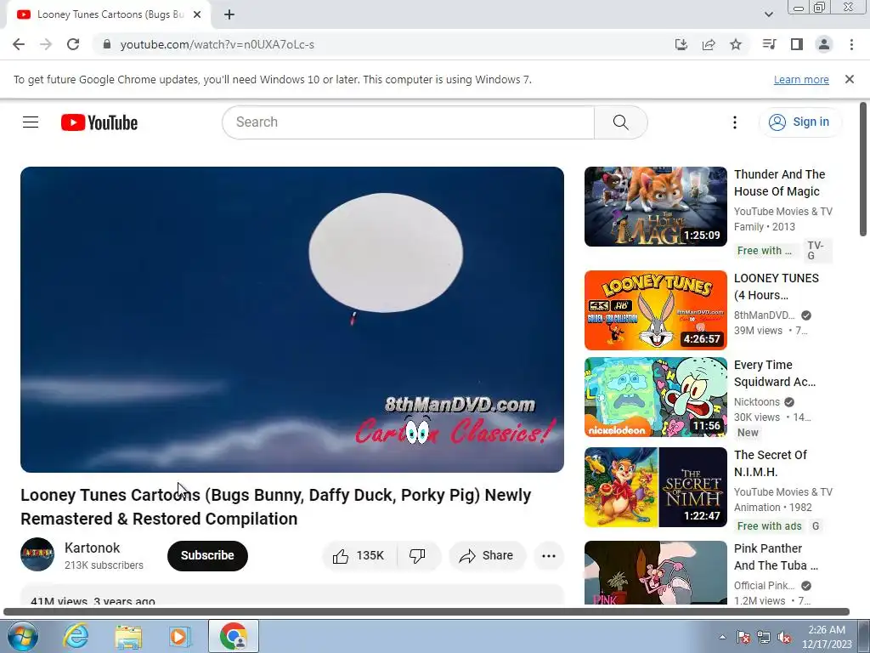
Task: Open the Chrome profile avatar
Action: click(x=824, y=44)
